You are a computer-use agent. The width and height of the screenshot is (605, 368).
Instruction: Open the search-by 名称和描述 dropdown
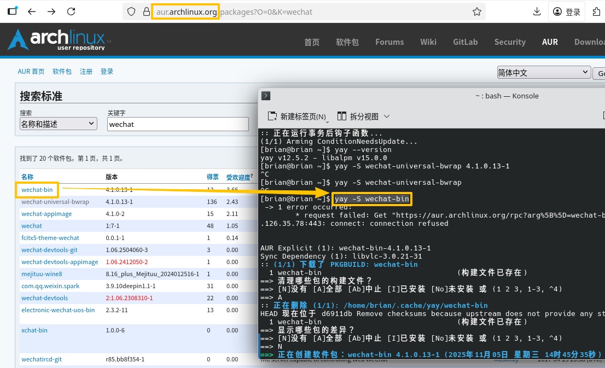(x=59, y=124)
